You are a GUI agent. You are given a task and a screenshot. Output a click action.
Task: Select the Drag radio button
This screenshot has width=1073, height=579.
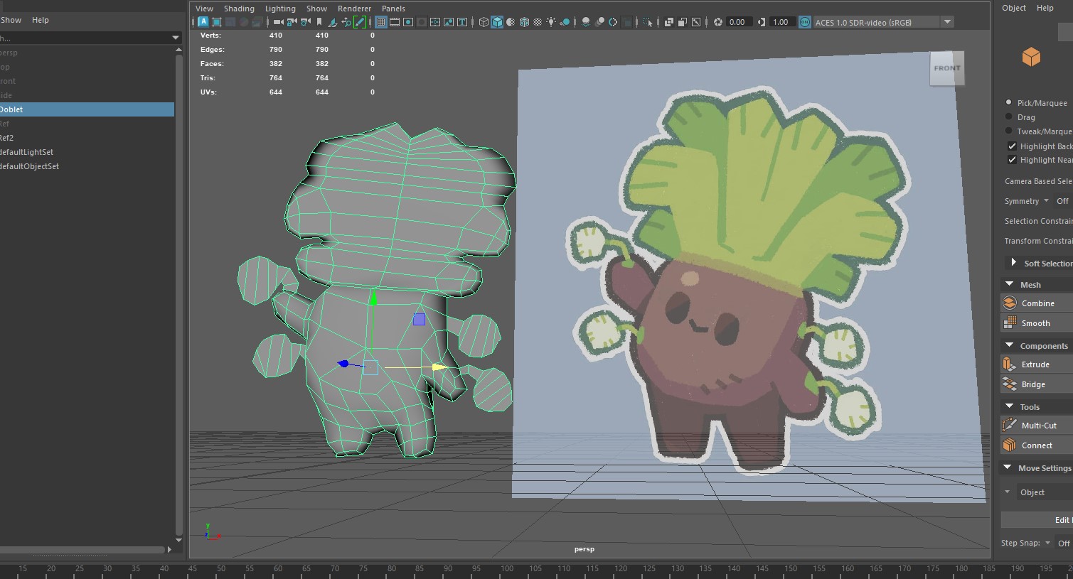click(1008, 117)
